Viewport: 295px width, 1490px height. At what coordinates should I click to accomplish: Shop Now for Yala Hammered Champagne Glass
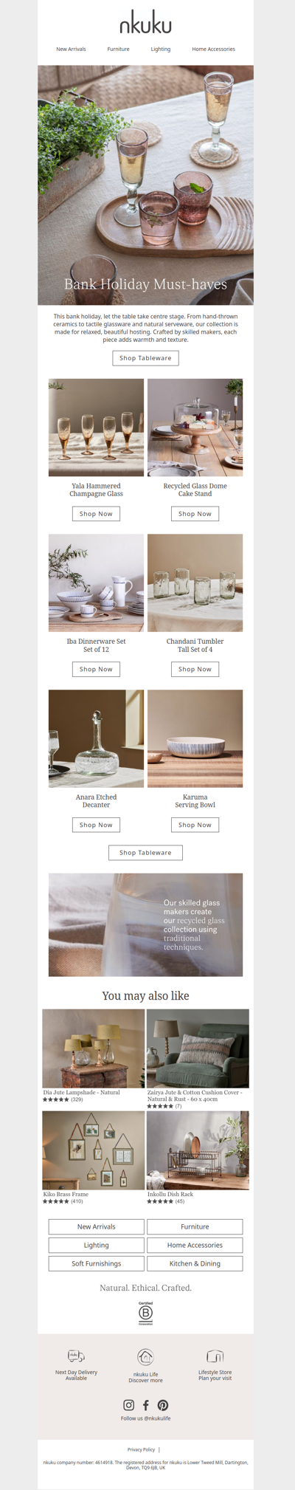click(x=96, y=514)
